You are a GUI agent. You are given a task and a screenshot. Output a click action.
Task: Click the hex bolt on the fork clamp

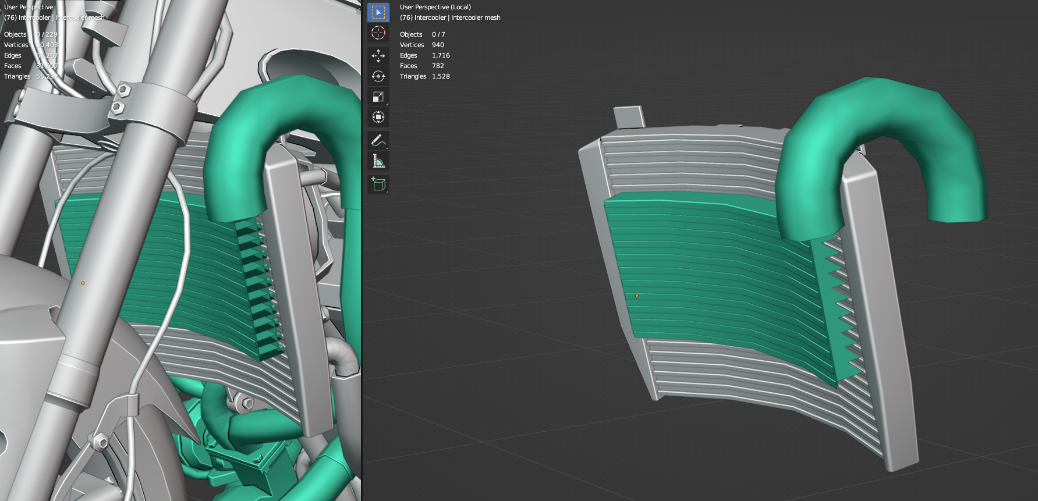[123, 90]
